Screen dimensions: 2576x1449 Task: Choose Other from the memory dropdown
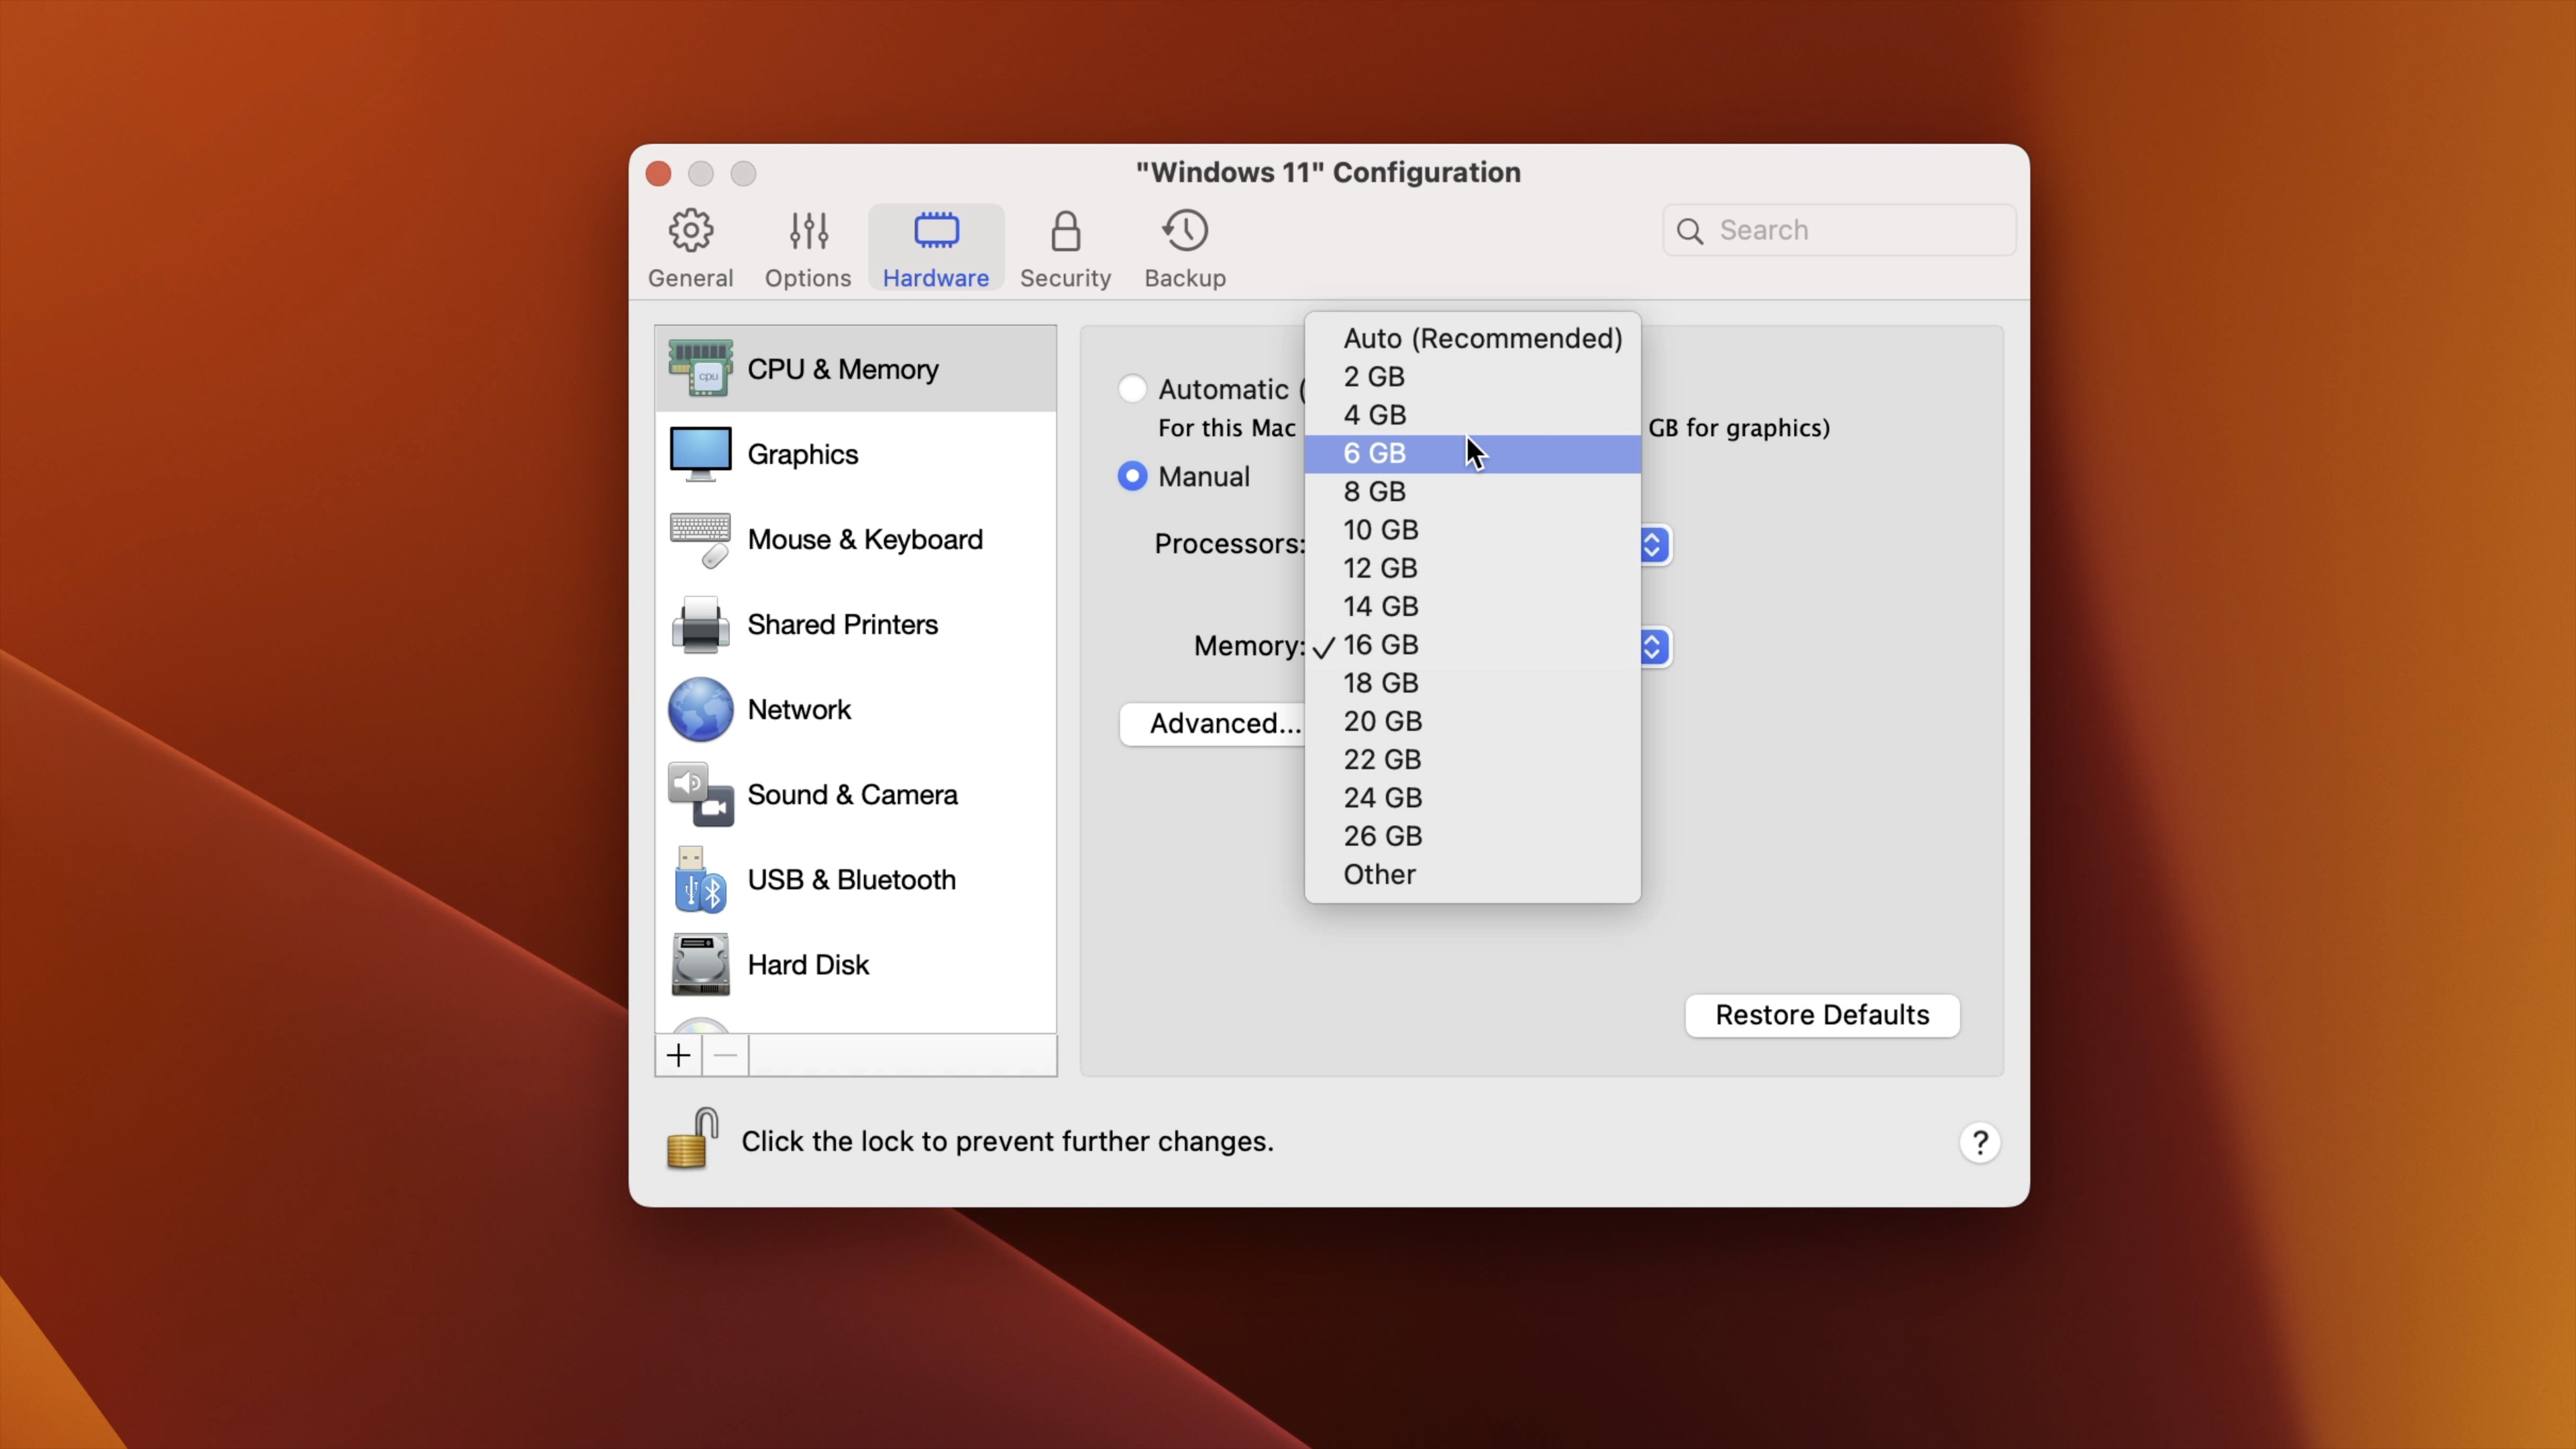(1379, 874)
